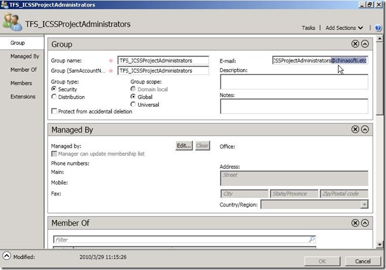This screenshot has width=386, height=270.
Task: Go to Managed By in left navigation
Action: pyautogui.click(x=25, y=56)
